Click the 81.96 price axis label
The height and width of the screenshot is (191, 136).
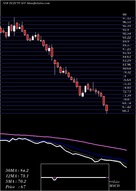click(127, 65)
